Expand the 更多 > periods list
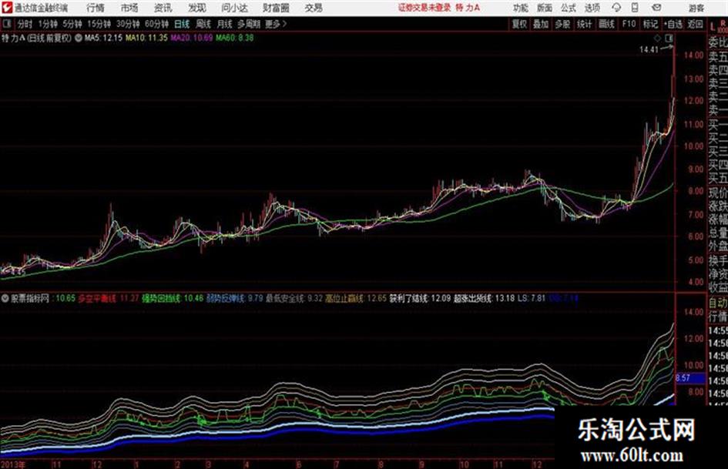 pos(276,24)
